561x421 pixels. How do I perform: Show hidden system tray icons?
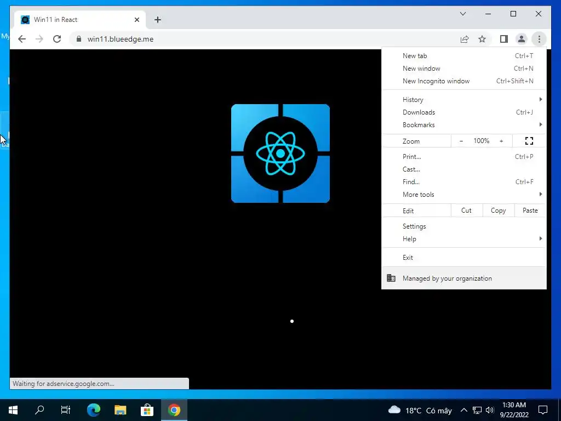click(x=463, y=410)
